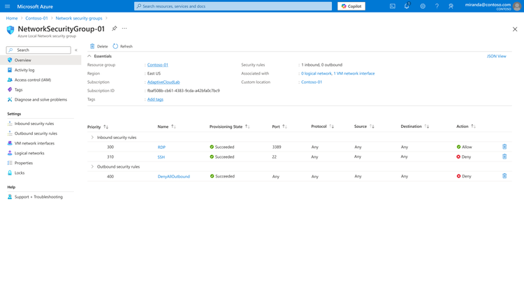Delete the DenyAllOutbound rule with its trash icon
Screen dimensions: 524x285
504,176
